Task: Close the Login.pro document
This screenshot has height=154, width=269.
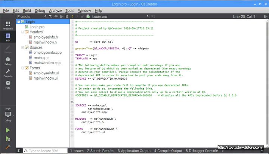Action: tap(152, 16)
